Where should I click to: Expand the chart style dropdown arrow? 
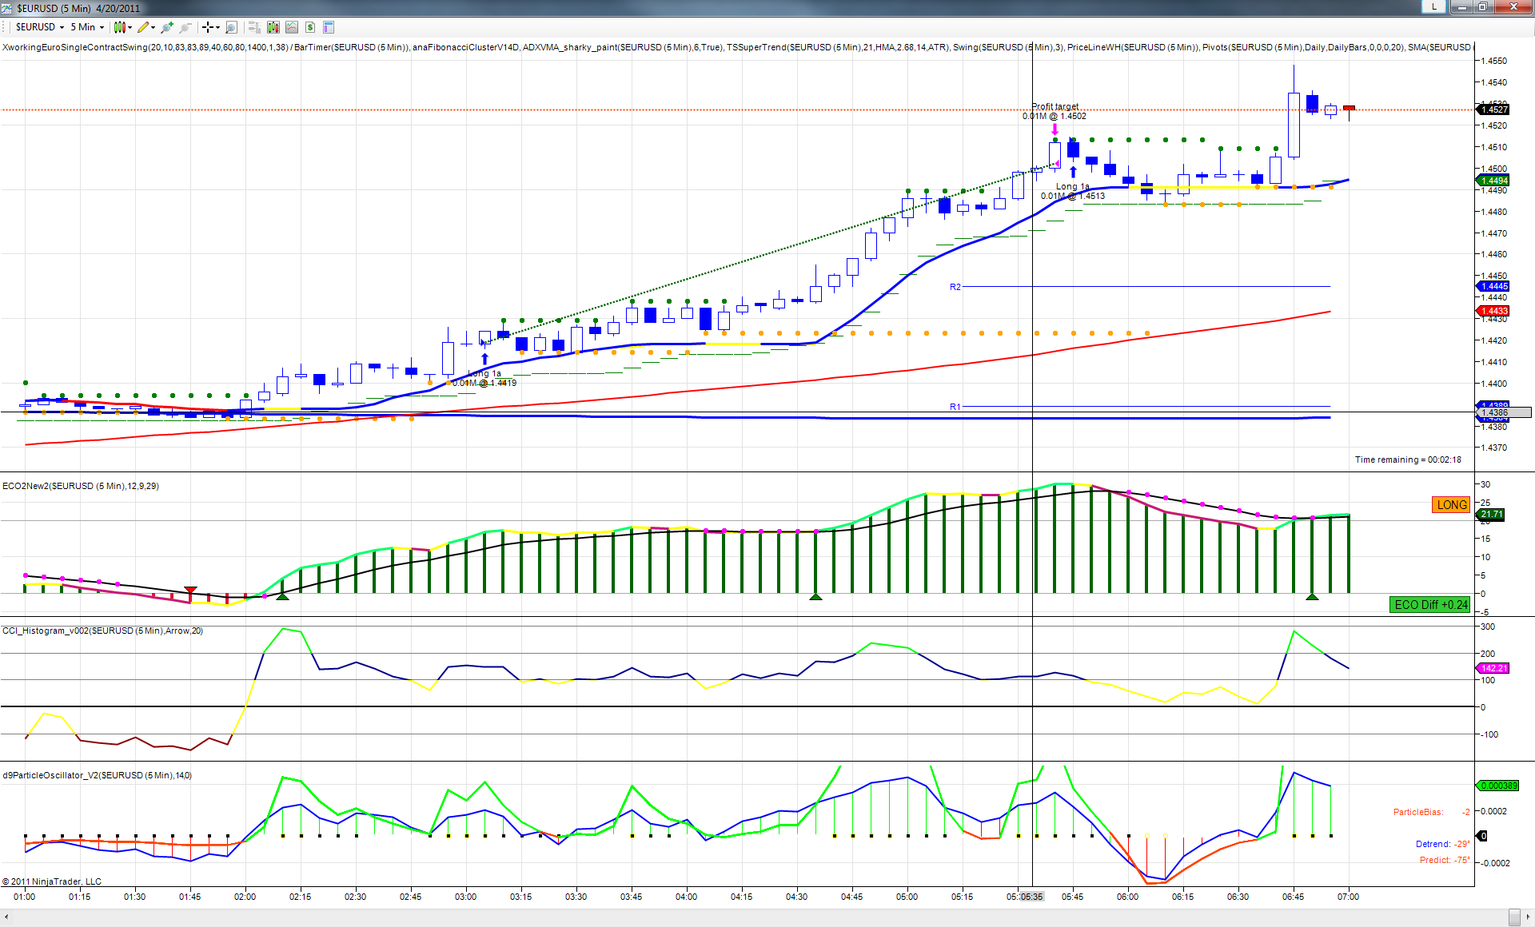[x=130, y=27]
